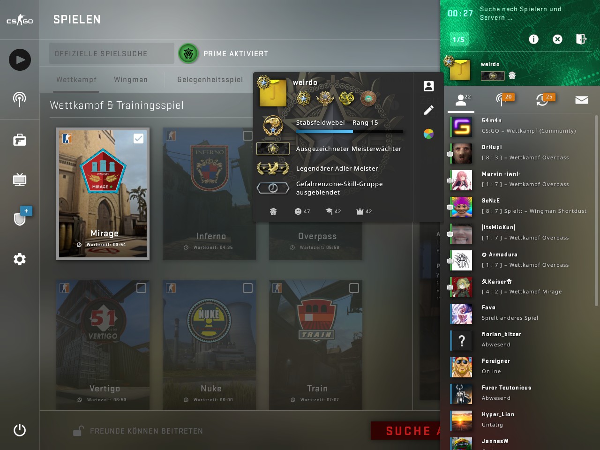600x450 pixels.
Task: Click the Ausgezeichneter Meisterwächter skill badge
Action: (273, 149)
